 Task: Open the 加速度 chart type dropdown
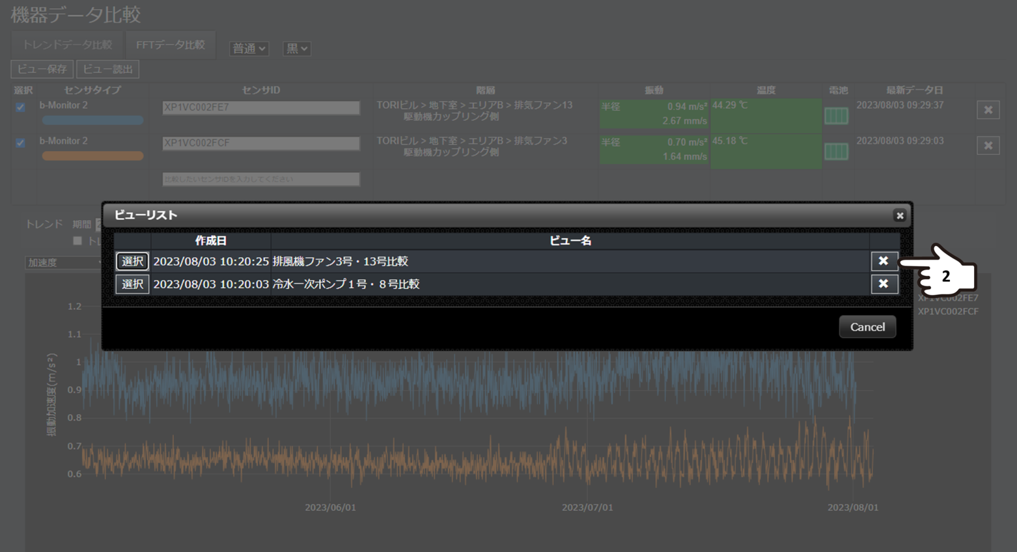point(64,262)
